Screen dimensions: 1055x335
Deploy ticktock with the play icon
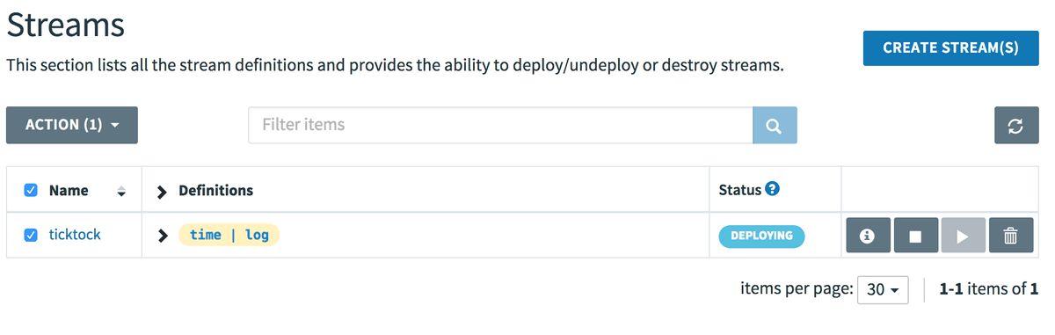964,236
